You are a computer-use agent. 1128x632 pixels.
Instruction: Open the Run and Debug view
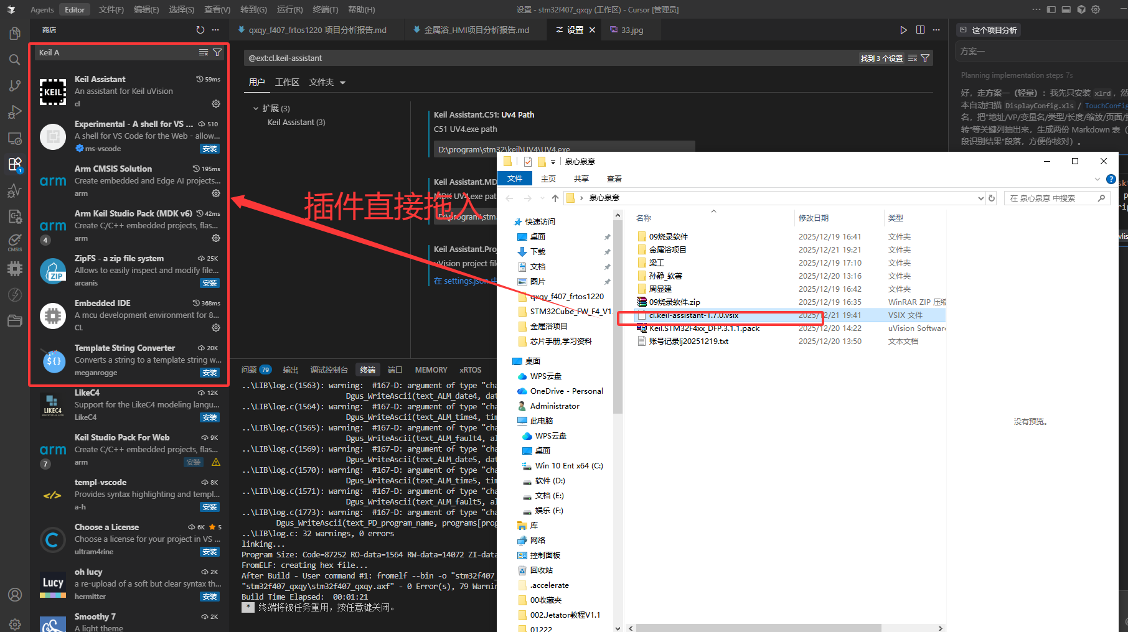coord(15,112)
